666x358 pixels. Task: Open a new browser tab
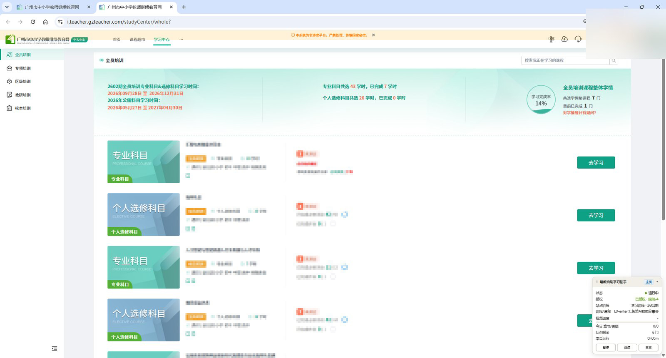[x=184, y=7]
